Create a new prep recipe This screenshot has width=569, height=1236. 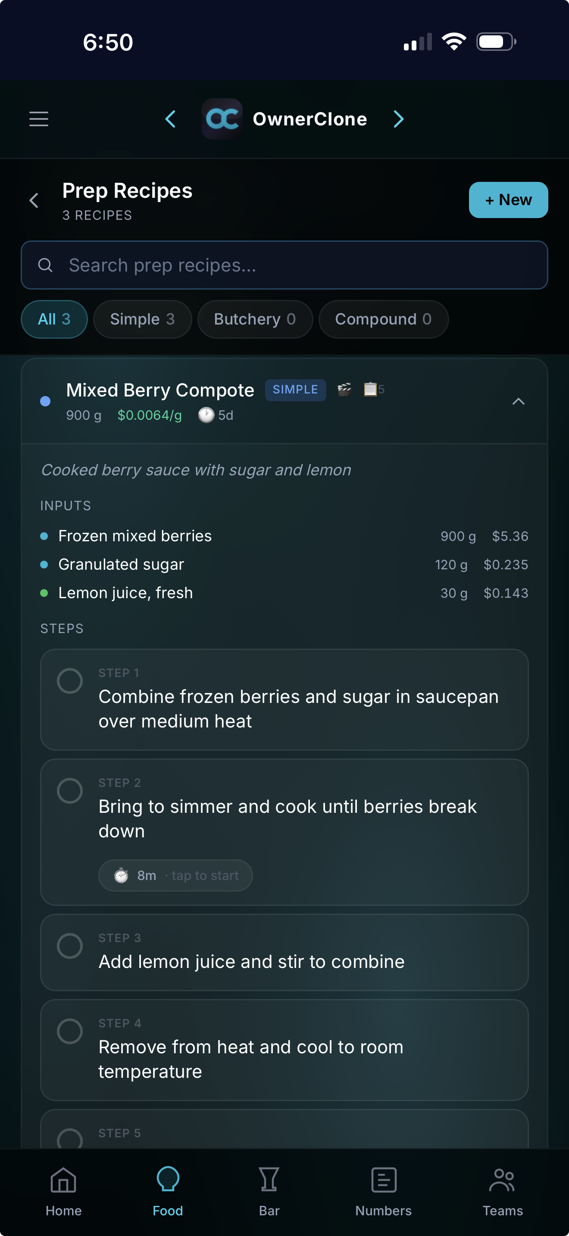pos(508,200)
